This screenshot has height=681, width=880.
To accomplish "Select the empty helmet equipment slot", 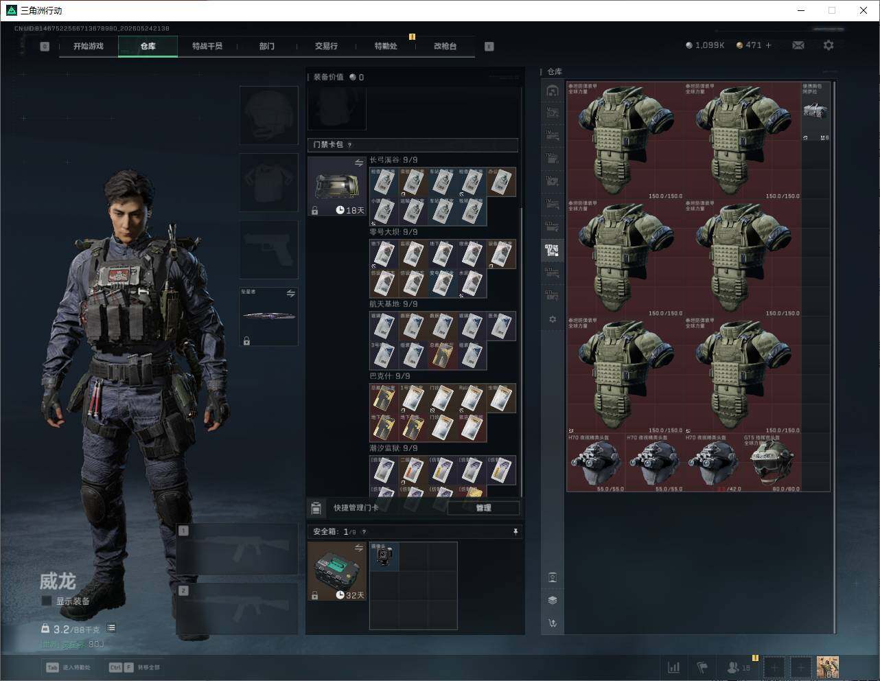I will click(x=269, y=115).
